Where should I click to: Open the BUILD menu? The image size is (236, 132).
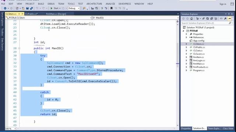[x=41, y=4]
